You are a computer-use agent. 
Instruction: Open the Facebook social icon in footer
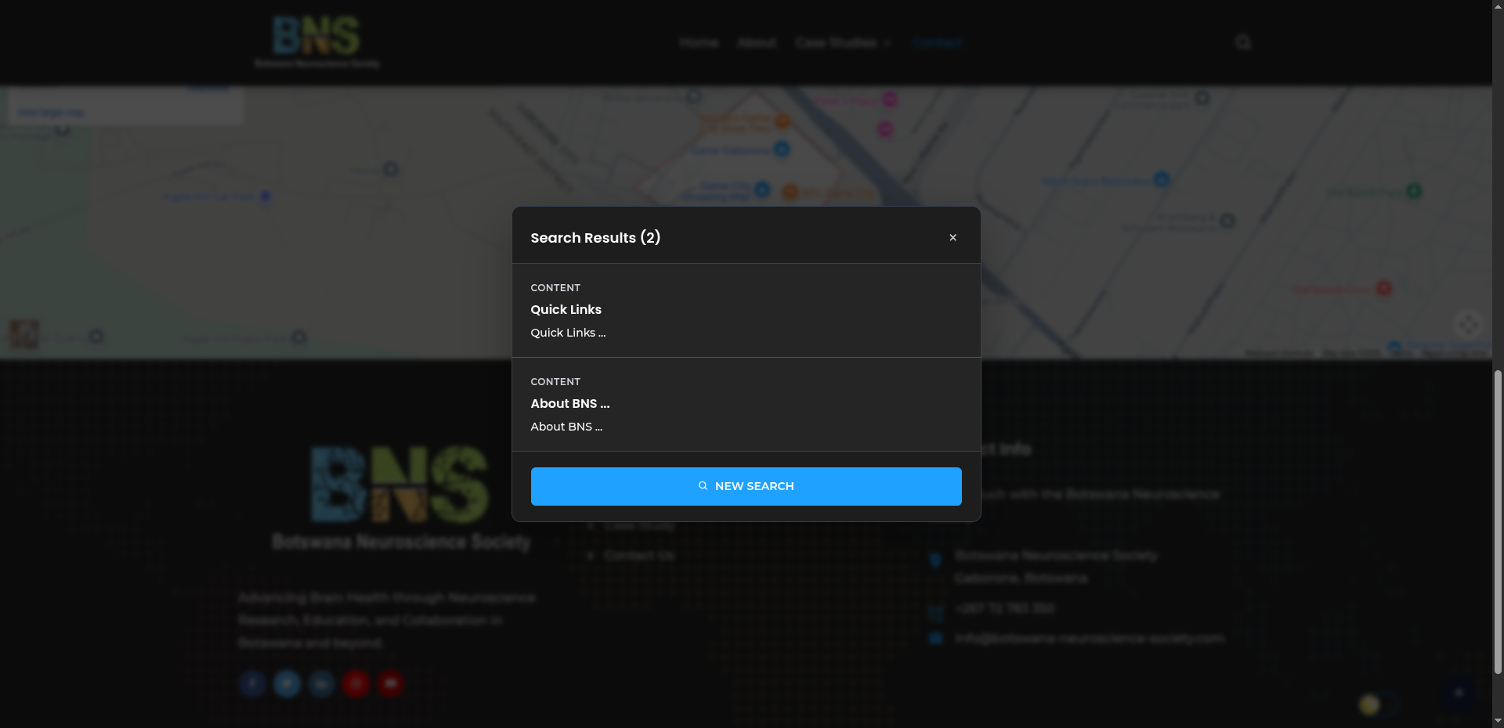pos(252,683)
